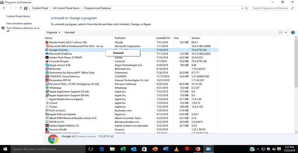
Task: Click the large Chrome logo in details pane
Action: (x=53, y=139)
